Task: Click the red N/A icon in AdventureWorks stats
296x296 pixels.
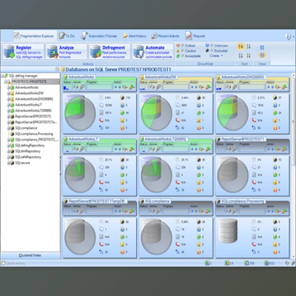Action: pyautogui.click(x=101, y=121)
